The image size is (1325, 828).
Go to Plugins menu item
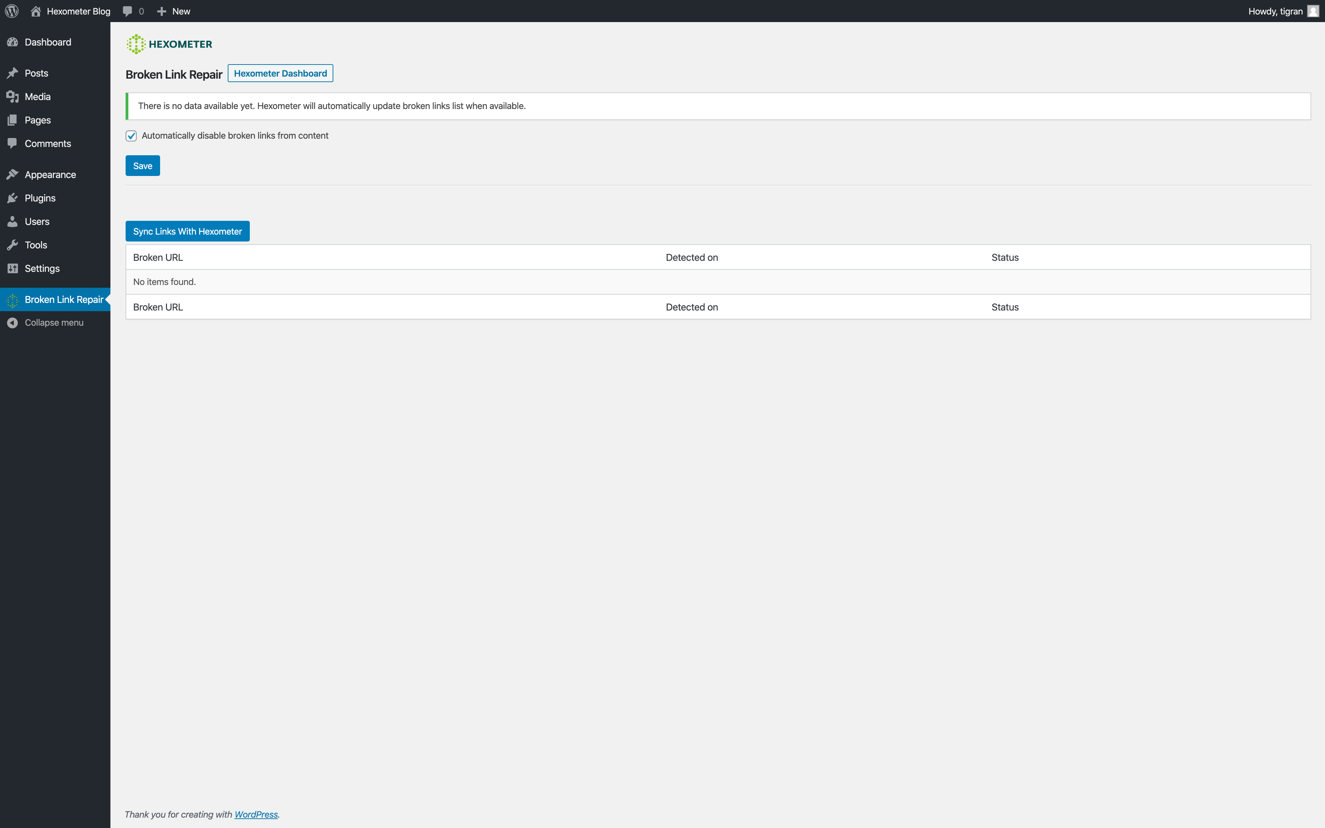55,198
